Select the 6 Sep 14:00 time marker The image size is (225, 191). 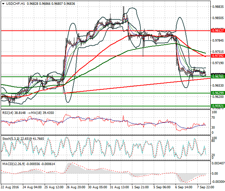tap(184, 187)
